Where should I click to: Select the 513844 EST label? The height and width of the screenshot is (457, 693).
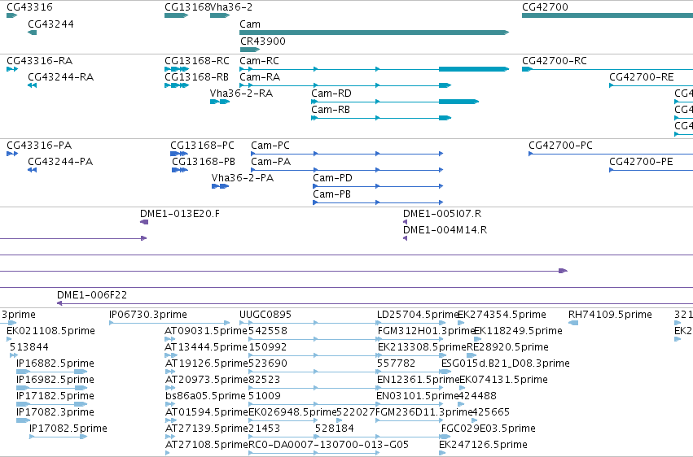[x=29, y=347]
